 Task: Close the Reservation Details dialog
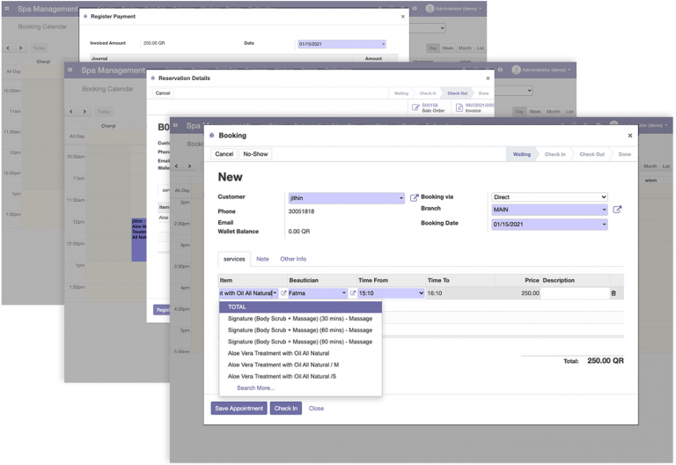(487, 78)
